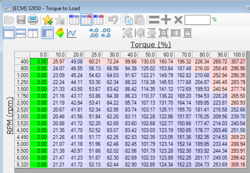Screen dimensions: 250x173
Task: Save the table with the floppy disk icon
Action: (x=21, y=20)
